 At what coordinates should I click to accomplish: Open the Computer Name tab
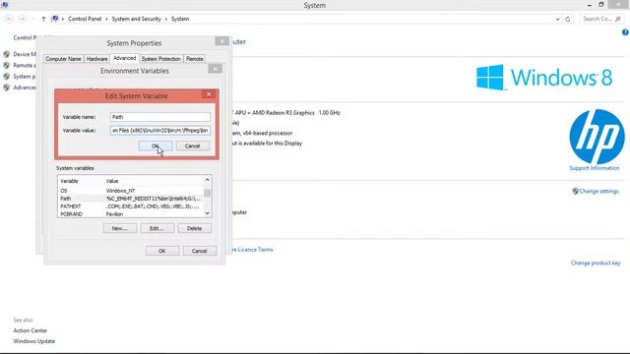pos(63,59)
